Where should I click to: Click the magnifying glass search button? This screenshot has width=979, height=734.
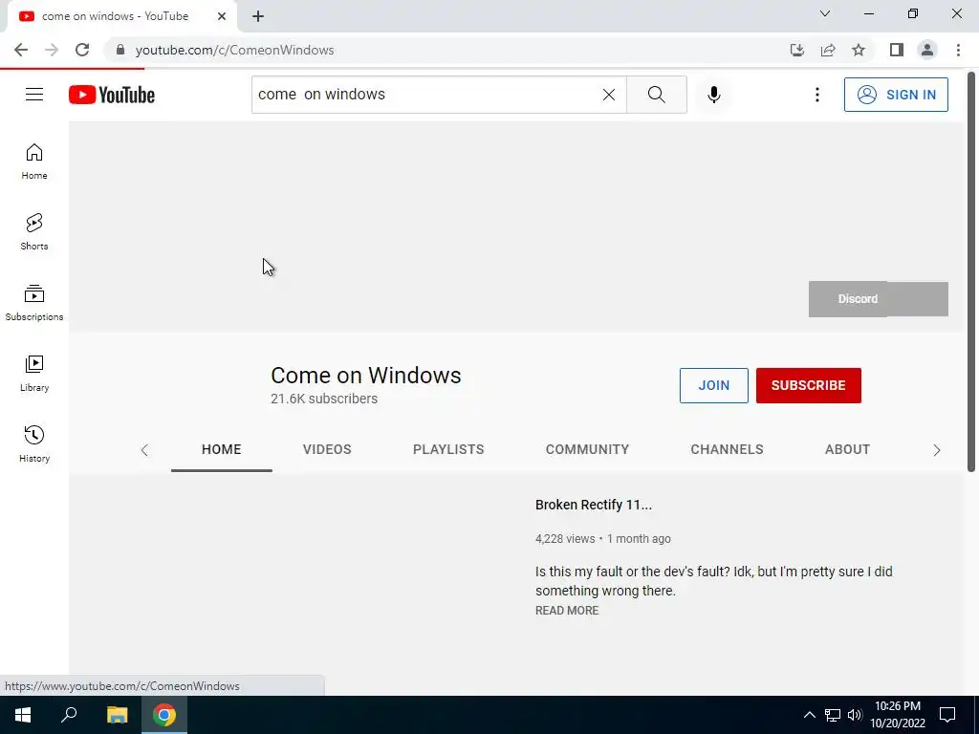[656, 95]
